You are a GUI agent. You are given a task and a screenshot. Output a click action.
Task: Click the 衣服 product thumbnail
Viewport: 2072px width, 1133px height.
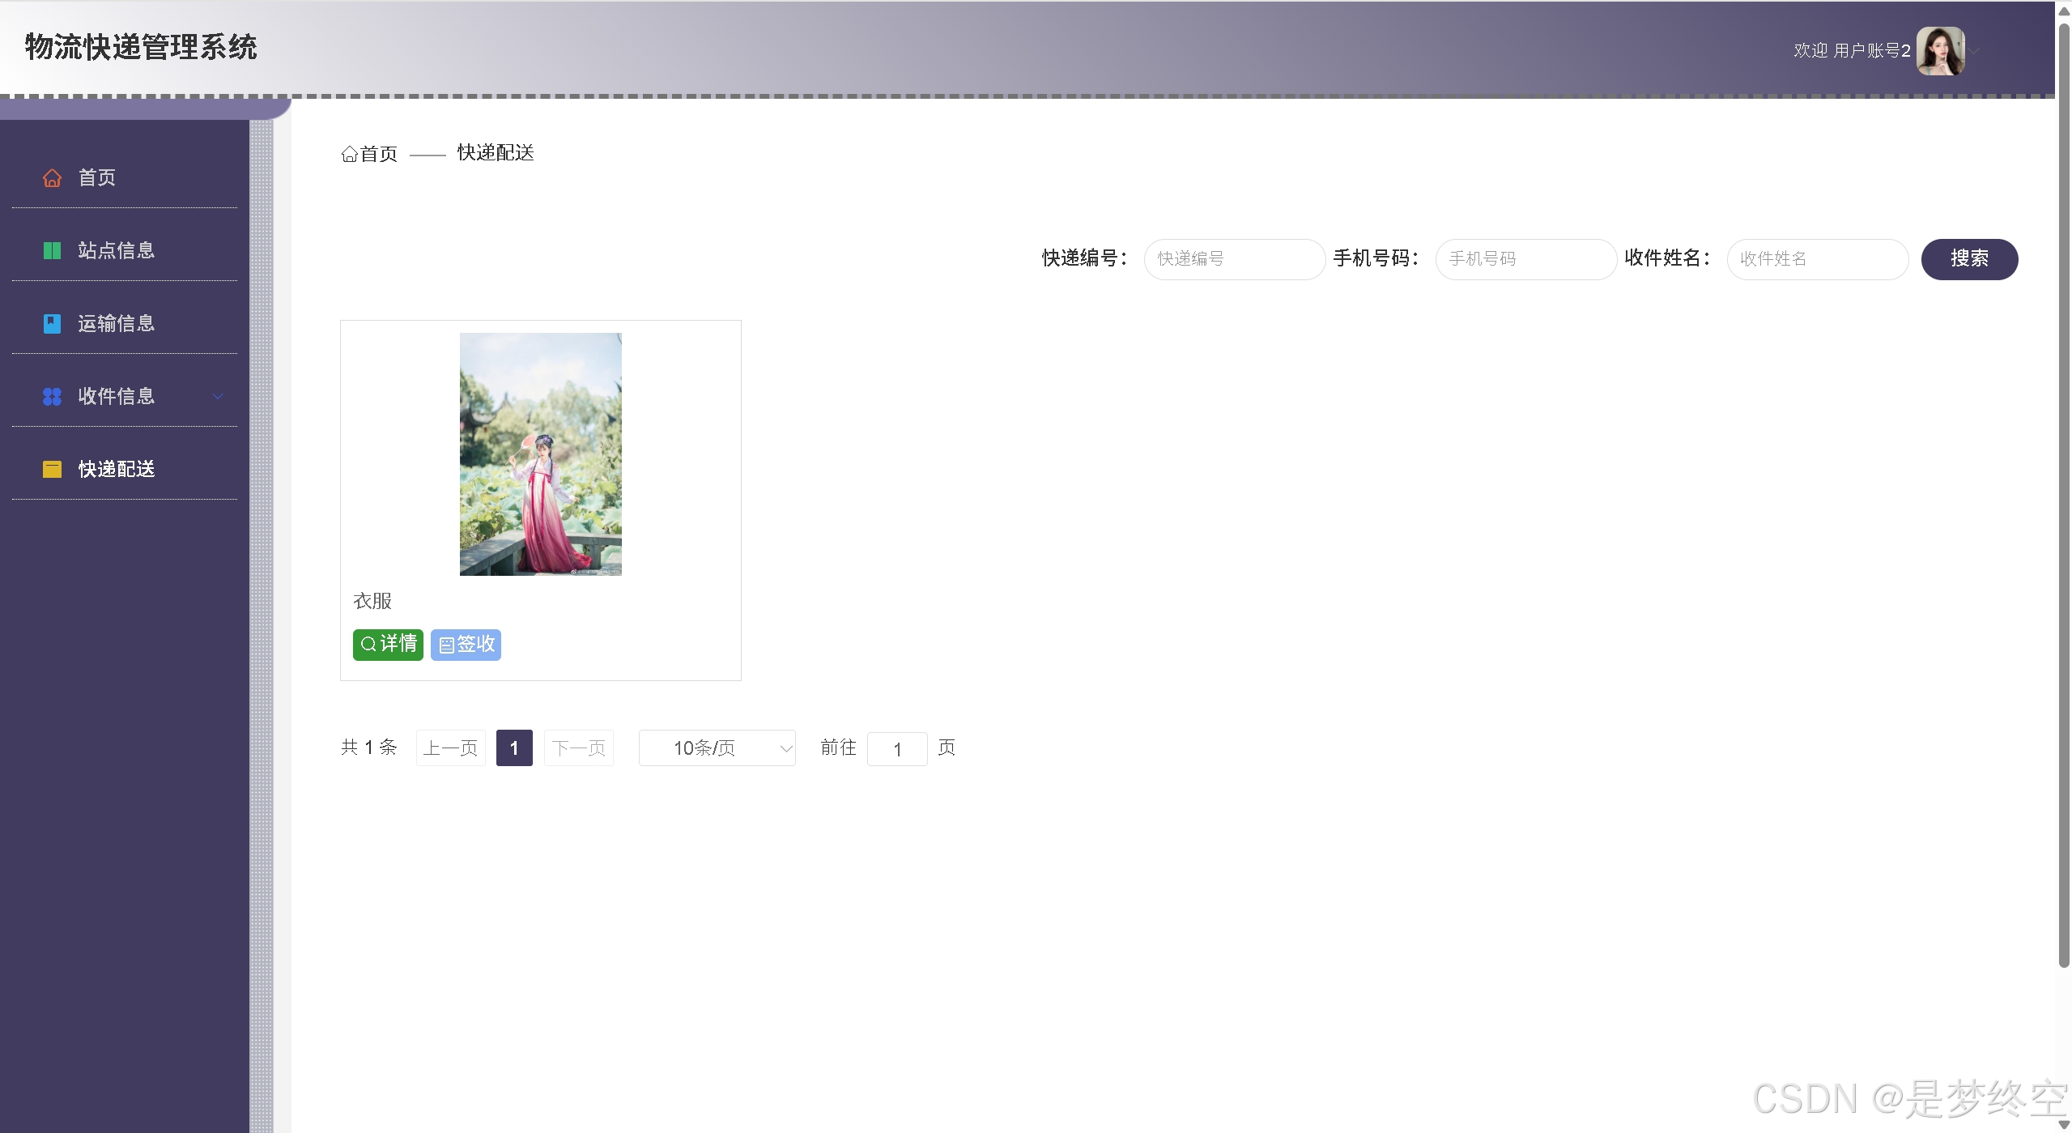(x=540, y=454)
